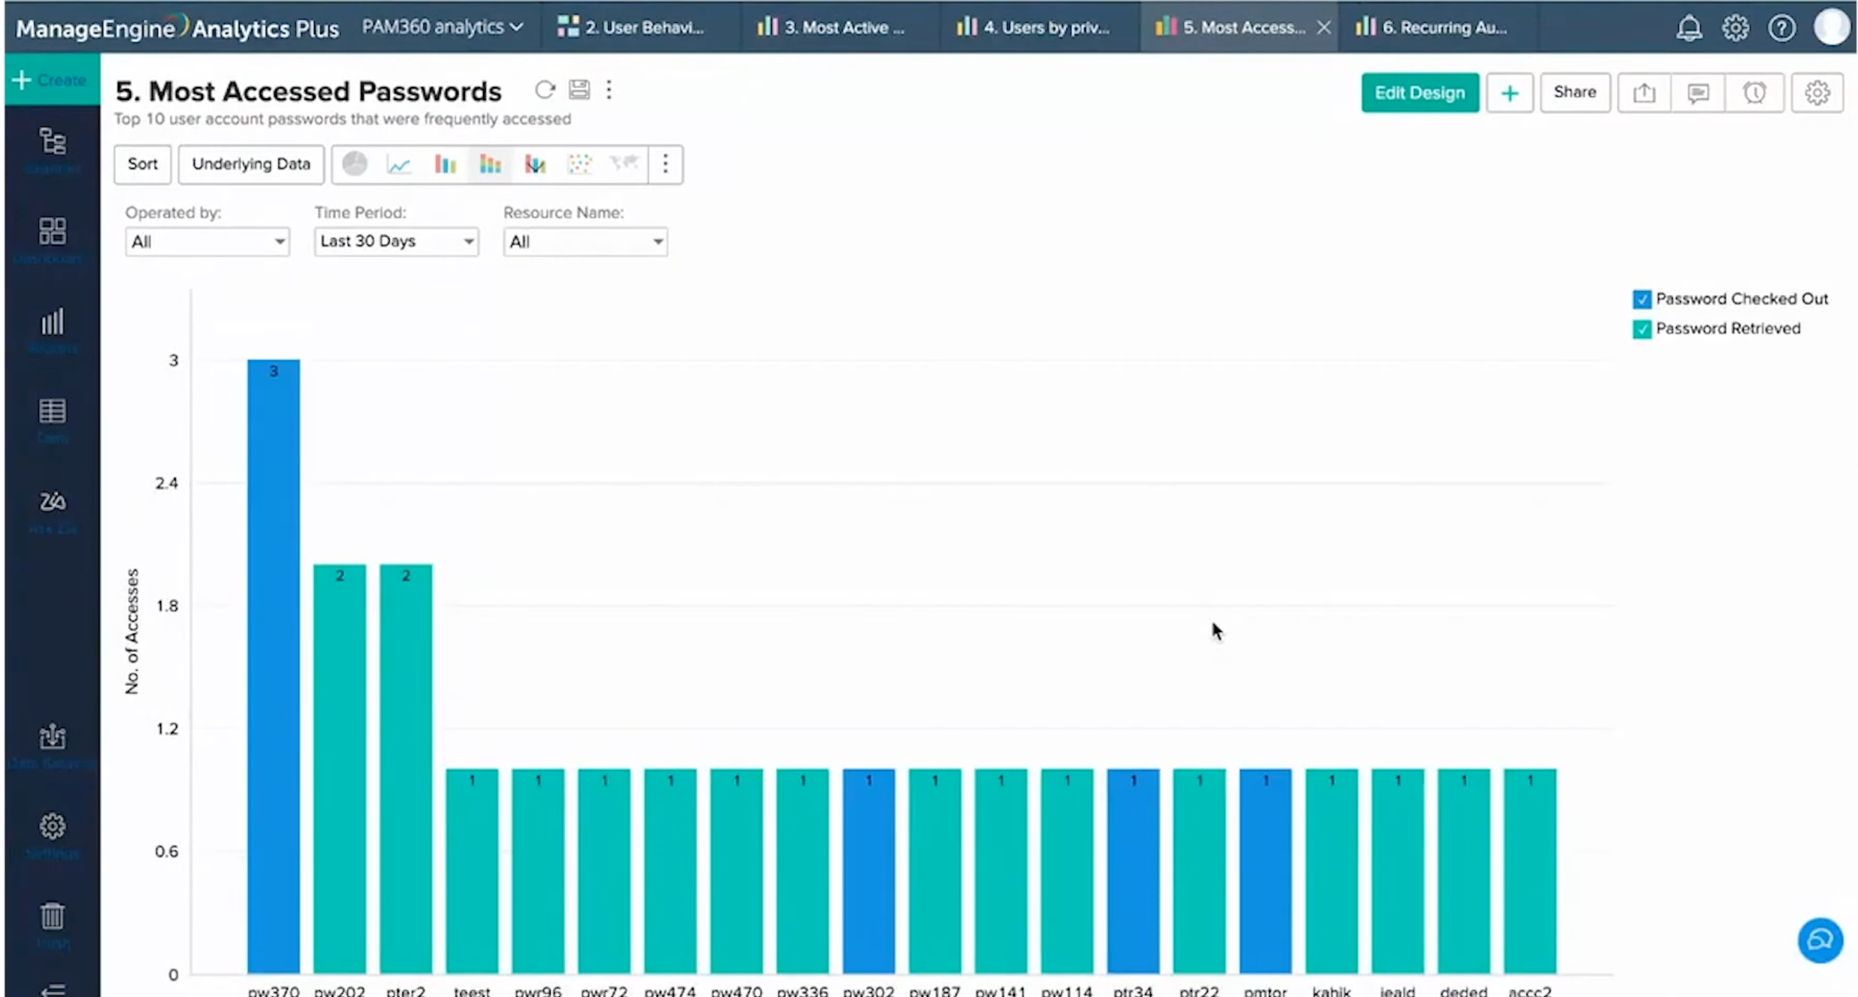Uncheck Password Retrieved legend checkbox
Image resolution: width=1858 pixels, height=997 pixels.
click(1641, 328)
